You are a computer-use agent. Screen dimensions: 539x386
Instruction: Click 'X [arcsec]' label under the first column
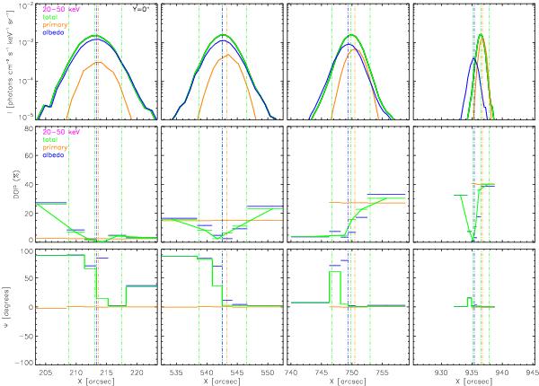click(x=95, y=381)
